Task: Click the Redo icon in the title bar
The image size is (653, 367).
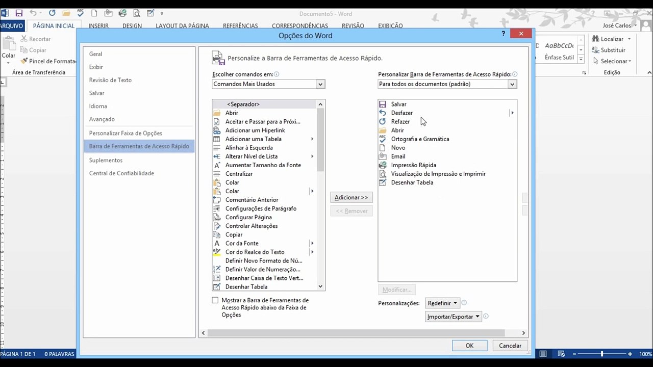Action: pos(52,13)
